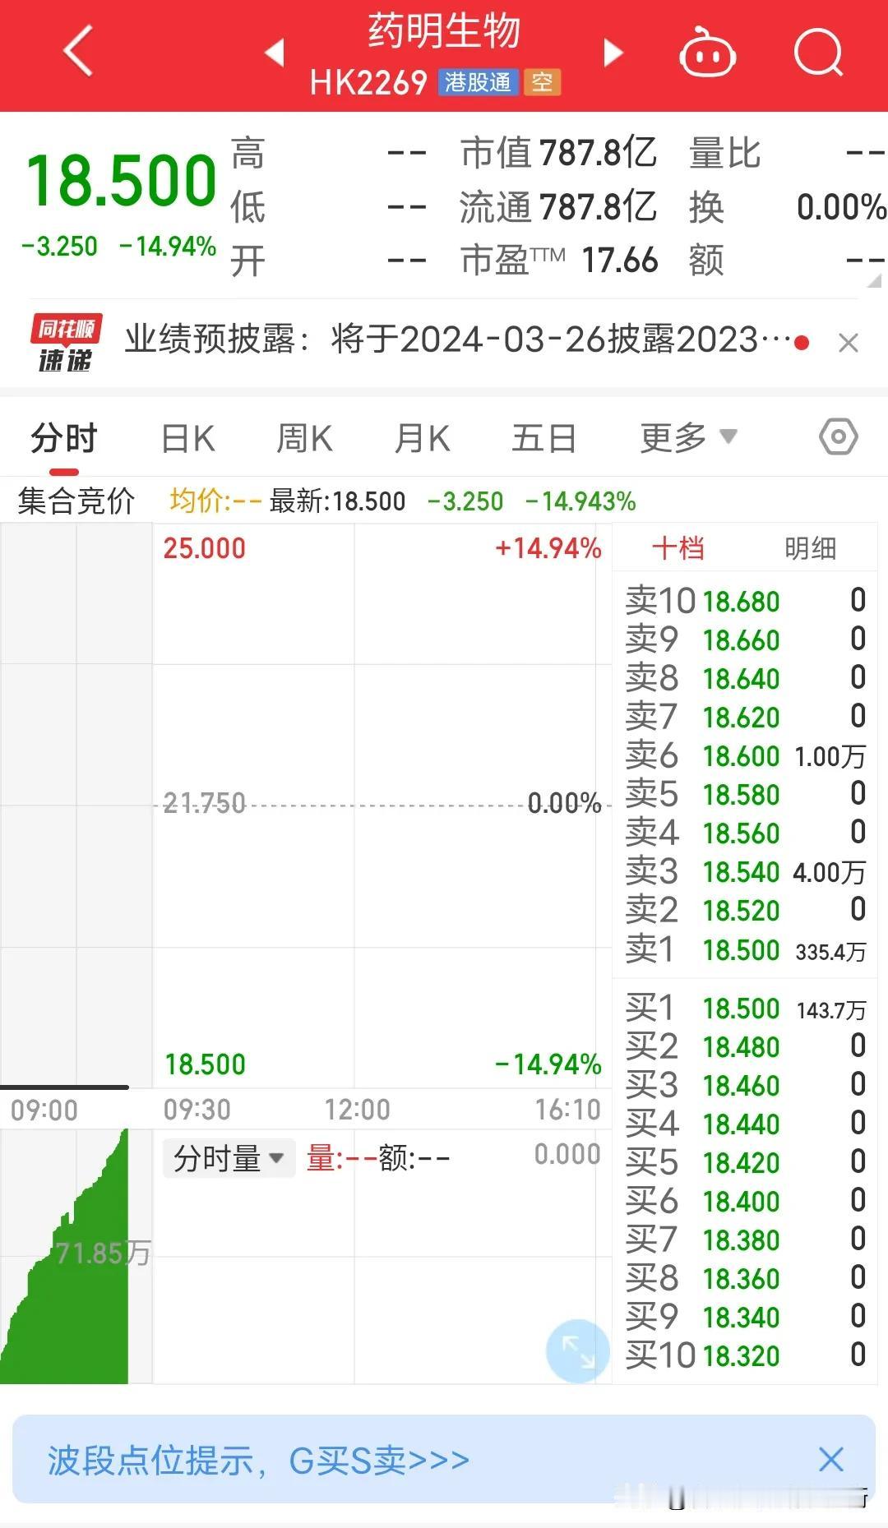Image resolution: width=888 pixels, height=1528 pixels.
Task: Select the 卖7 18.620 row
Action: tap(745, 717)
